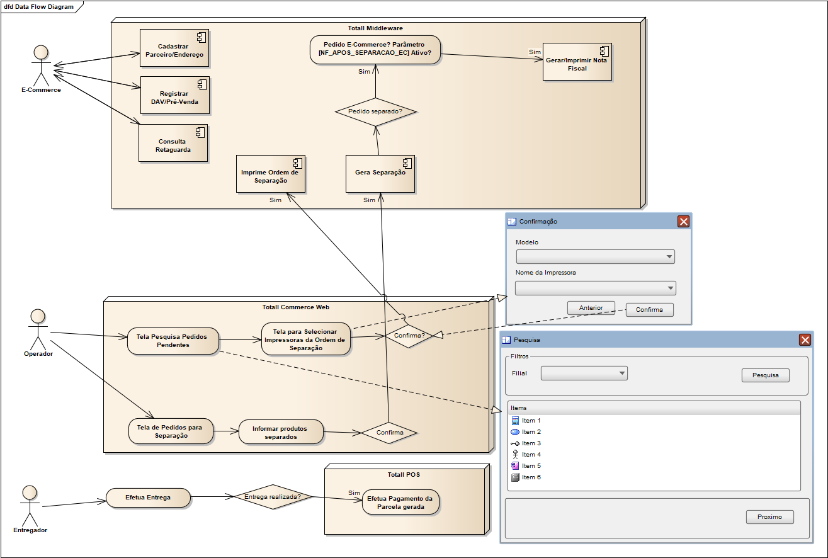Select 'Efetua Pagamento da Parcela gerada' node

(x=400, y=503)
